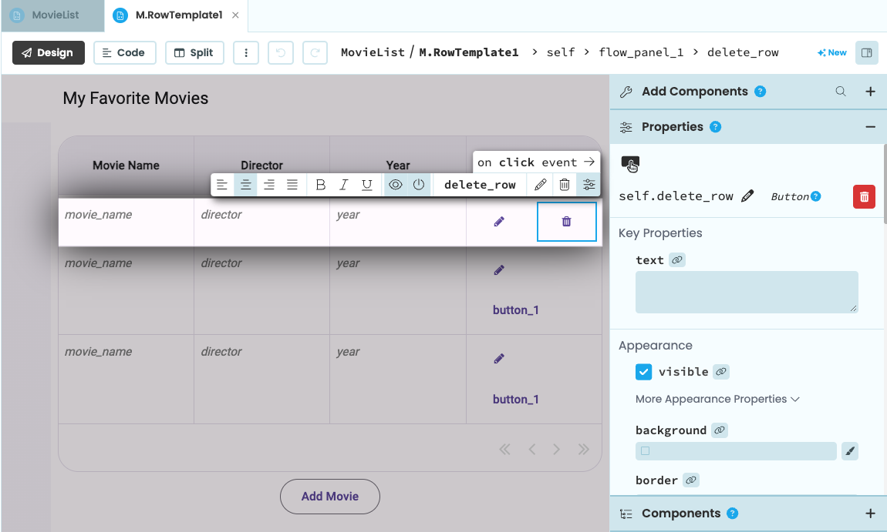The height and width of the screenshot is (532, 887).
Task: Open the on click event editor
Action: (x=535, y=162)
